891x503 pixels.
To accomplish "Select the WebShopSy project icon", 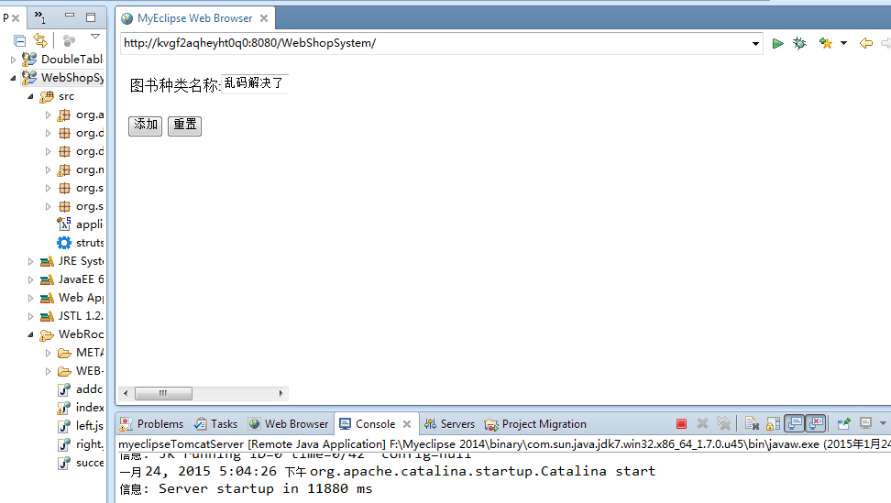I will pos(29,78).
